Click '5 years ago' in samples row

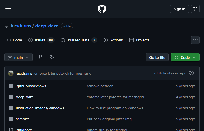coord(185,119)
